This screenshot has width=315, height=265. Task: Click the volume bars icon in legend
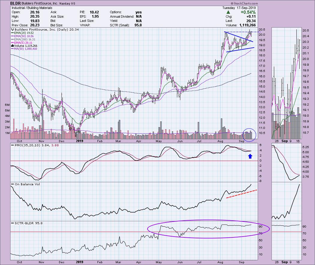click(12, 46)
